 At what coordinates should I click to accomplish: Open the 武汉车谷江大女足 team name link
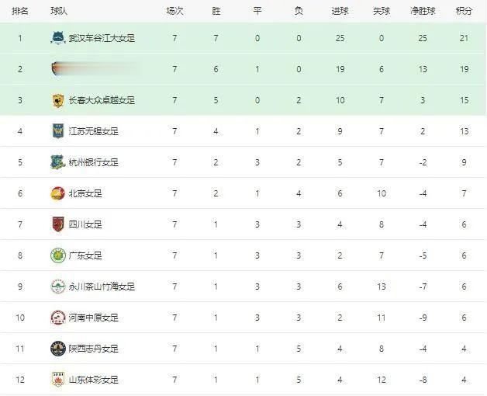102,38
